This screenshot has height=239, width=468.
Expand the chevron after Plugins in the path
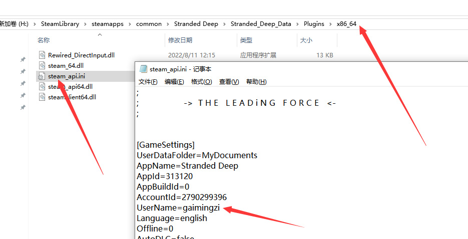click(330, 24)
